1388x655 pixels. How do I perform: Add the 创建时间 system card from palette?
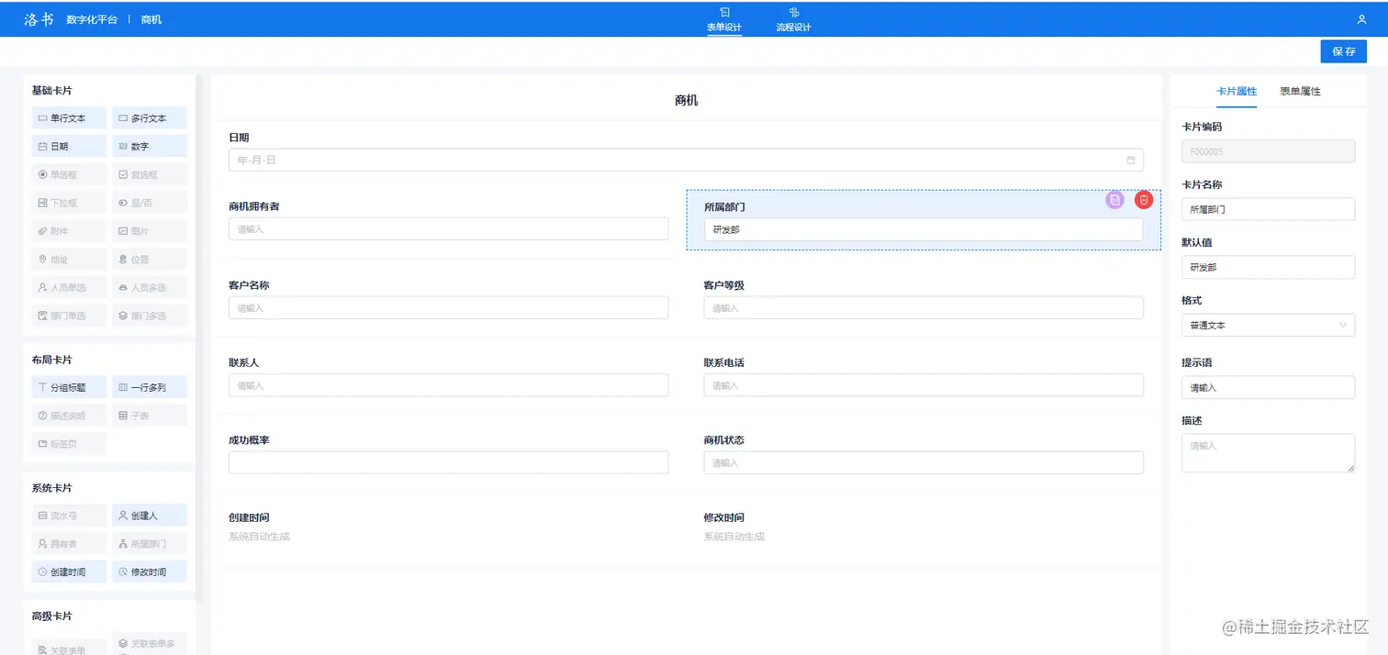[x=69, y=572]
